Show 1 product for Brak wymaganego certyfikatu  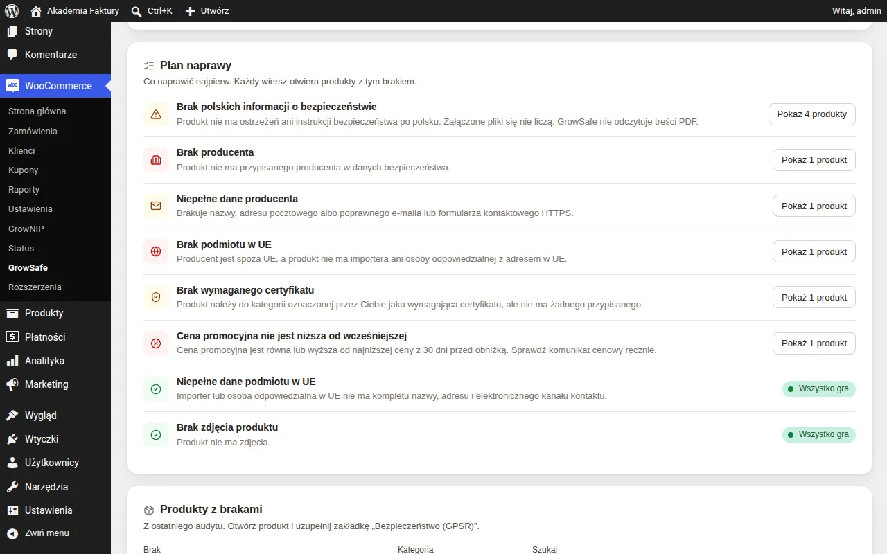(814, 297)
